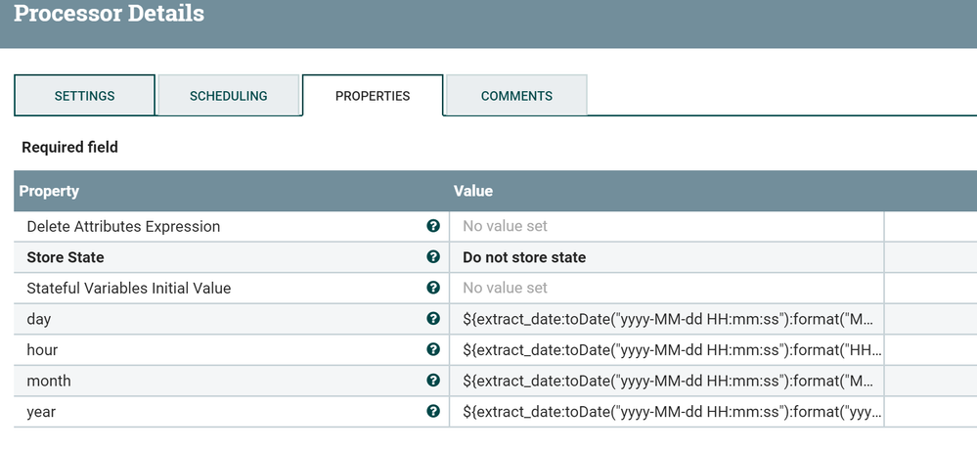The height and width of the screenshot is (451, 977).
Task: Go to the Comments tab
Action: pyautogui.click(x=516, y=96)
